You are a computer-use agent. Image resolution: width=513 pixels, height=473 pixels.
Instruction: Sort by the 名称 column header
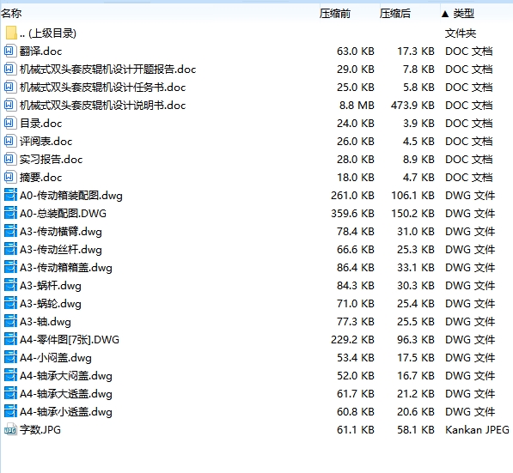(x=11, y=14)
